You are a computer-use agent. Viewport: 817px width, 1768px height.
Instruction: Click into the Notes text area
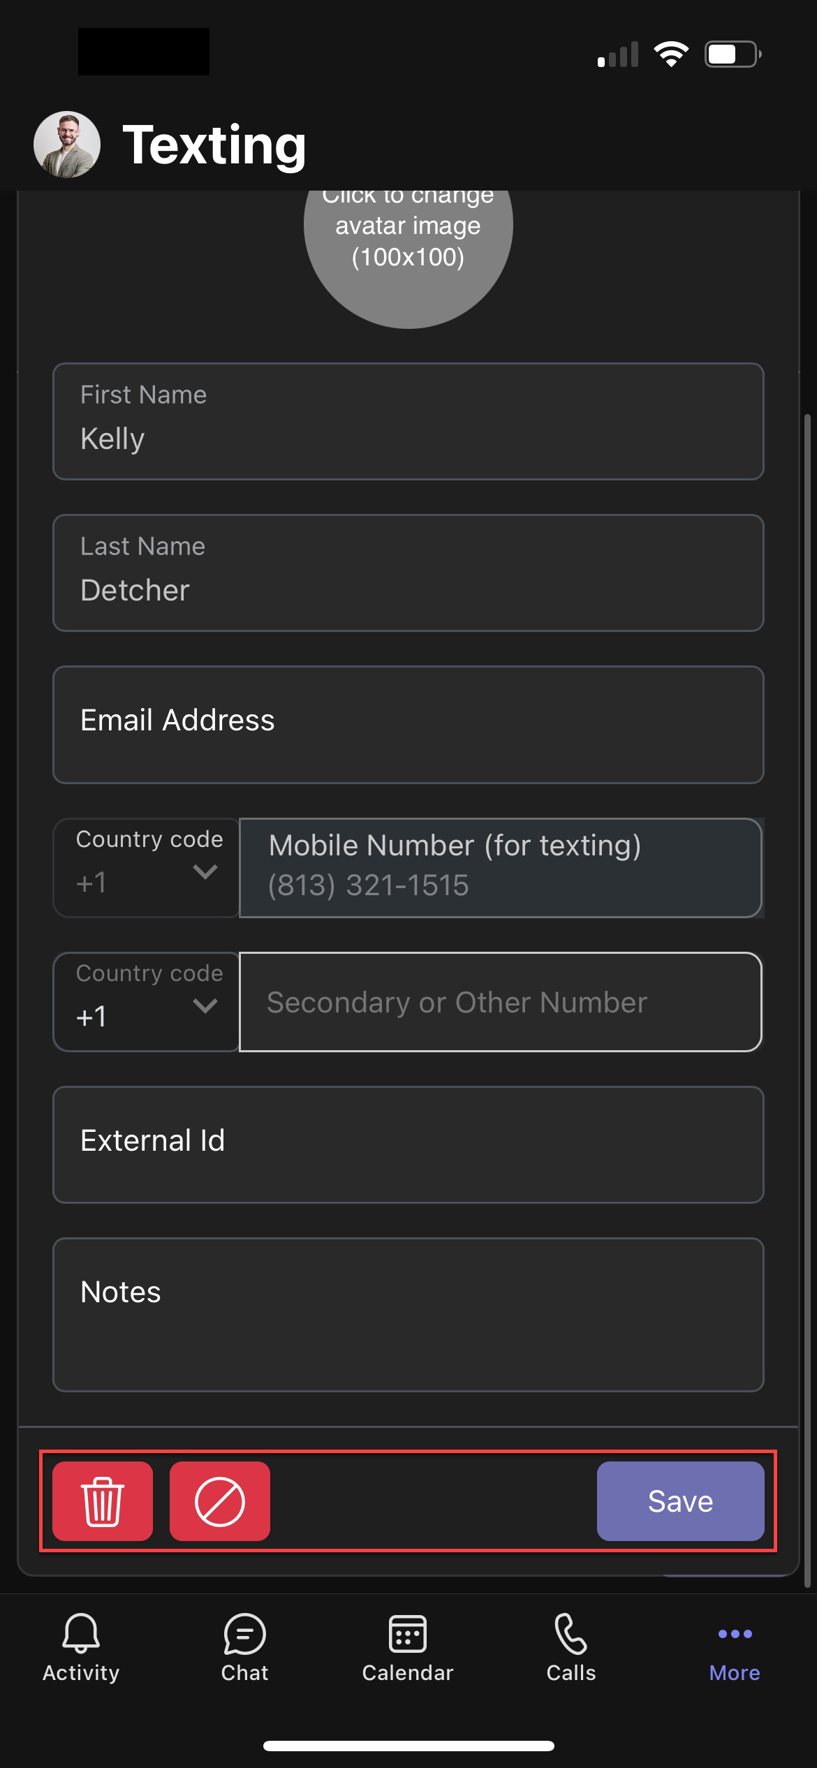click(408, 1314)
